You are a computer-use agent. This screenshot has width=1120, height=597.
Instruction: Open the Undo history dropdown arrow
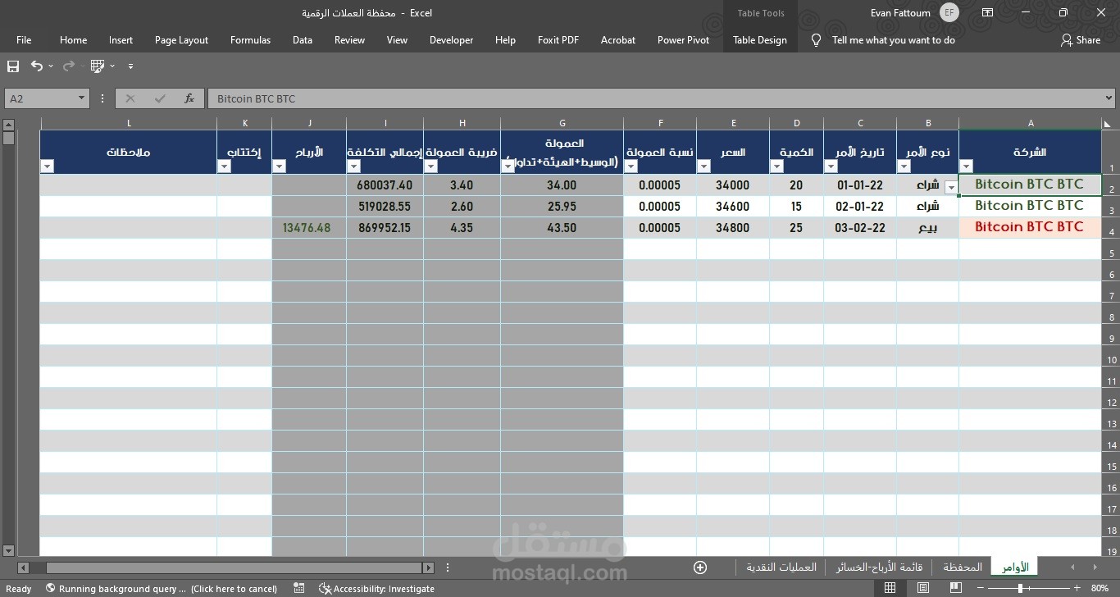click(x=51, y=66)
